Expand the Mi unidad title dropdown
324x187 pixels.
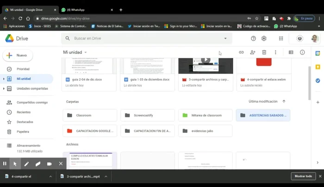coord(86,52)
